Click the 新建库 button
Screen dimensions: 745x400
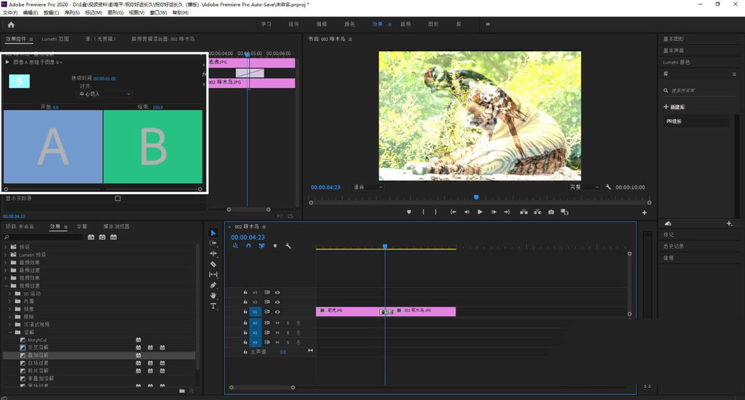pyautogui.click(x=675, y=107)
